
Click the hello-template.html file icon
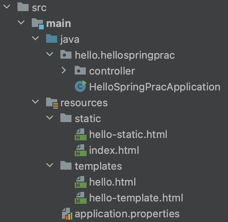click(x=81, y=198)
